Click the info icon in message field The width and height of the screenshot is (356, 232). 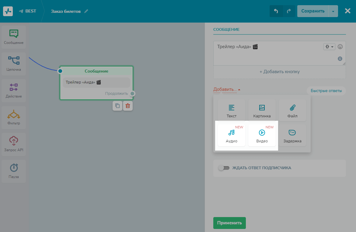(x=340, y=59)
